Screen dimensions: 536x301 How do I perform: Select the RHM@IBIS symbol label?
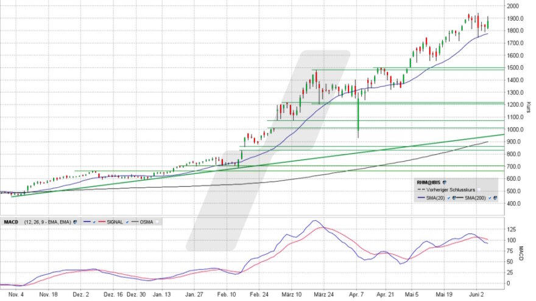[428, 181]
